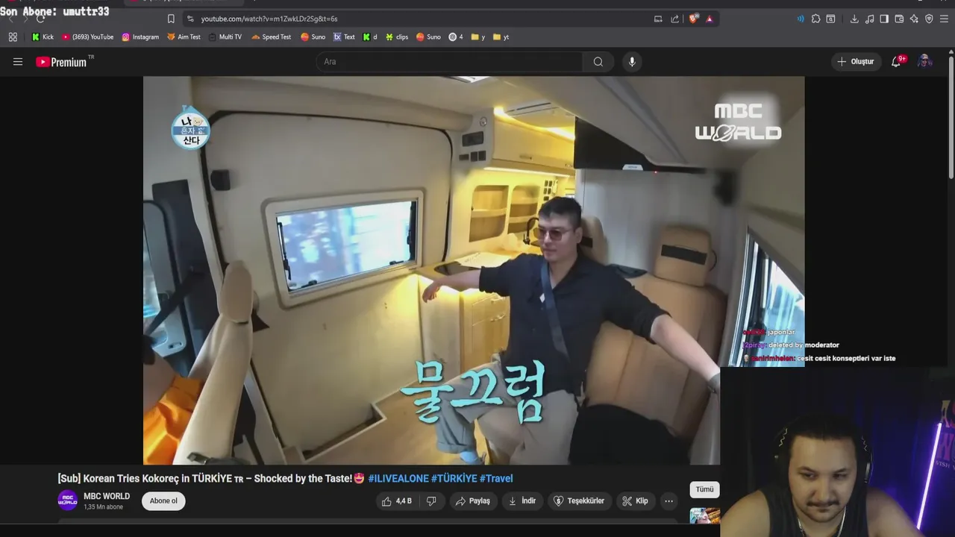Like the video (4,4 B)
The image size is (955, 537).
coord(397,501)
